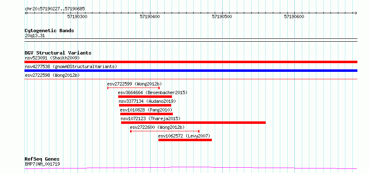Click the esv2722599 (Wong2012b) label text
The height and width of the screenshot is (173, 369).
[134, 84]
